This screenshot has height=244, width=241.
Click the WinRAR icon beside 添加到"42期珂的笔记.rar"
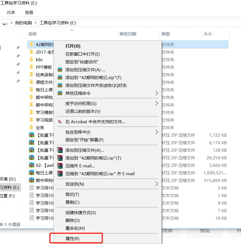pyautogui.click(x=60, y=158)
